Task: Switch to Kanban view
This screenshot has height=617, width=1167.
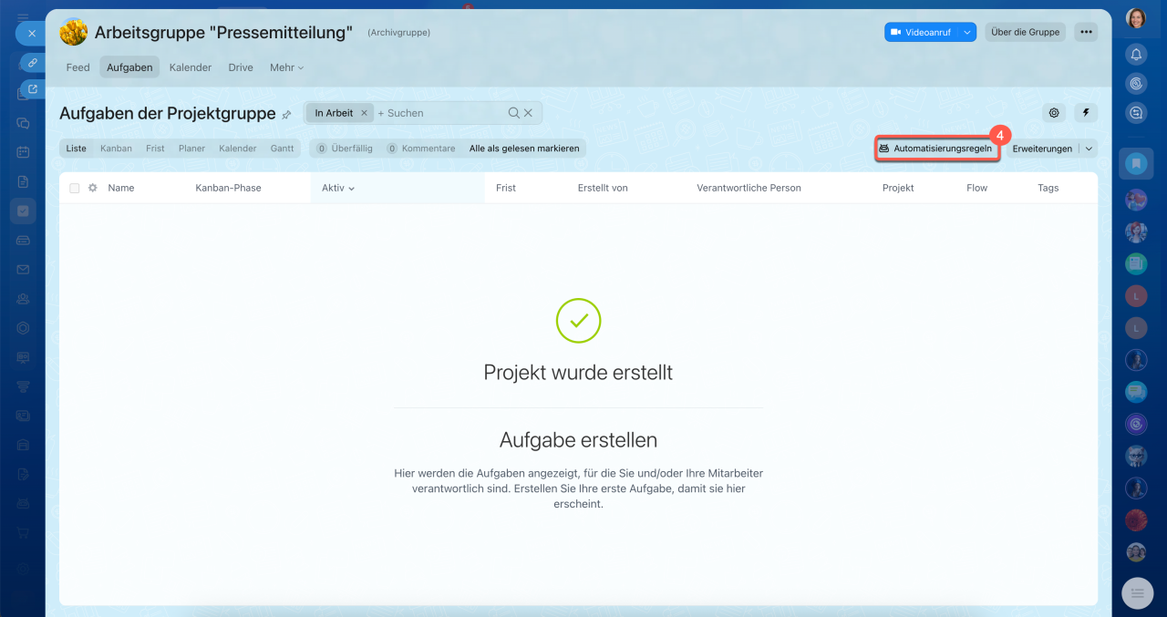Action: (x=116, y=149)
